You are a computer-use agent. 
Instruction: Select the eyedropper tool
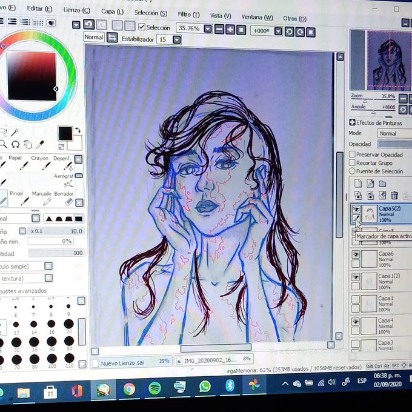tap(40, 144)
